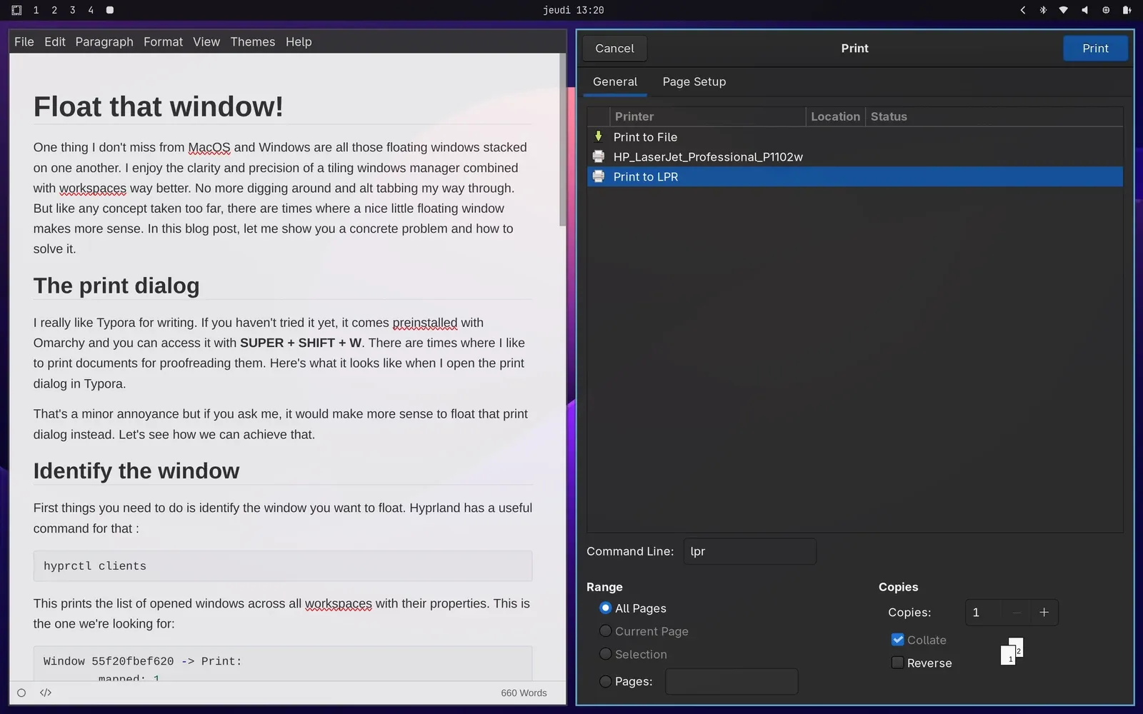
Task: Switch to source code mode in Typora
Action: [x=45, y=692]
